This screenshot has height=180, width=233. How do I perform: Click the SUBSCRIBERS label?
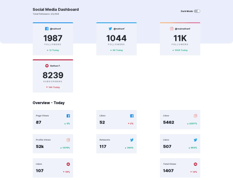(53, 82)
